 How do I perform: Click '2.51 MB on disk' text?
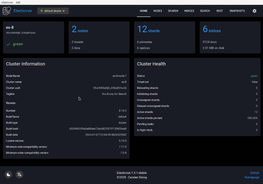pyautogui.click(x=213, y=48)
